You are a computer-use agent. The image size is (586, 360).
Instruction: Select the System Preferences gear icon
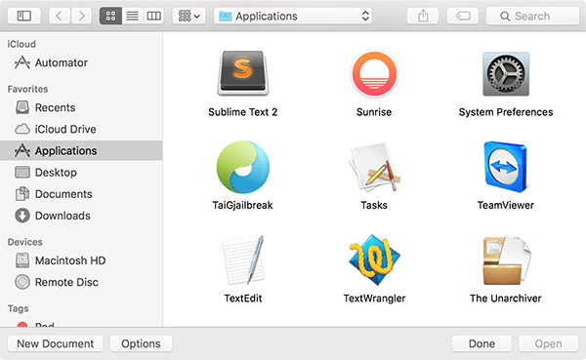(x=506, y=73)
